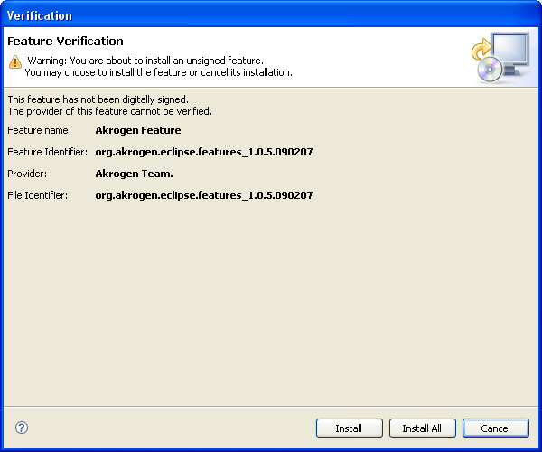The image size is (542, 452).
Task: Click the 'Akrogen Team.' provider value
Action: coord(134,174)
